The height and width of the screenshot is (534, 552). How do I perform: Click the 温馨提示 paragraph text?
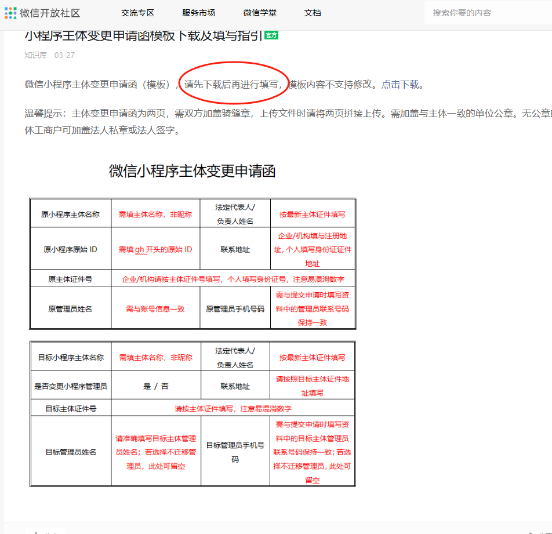point(288,121)
